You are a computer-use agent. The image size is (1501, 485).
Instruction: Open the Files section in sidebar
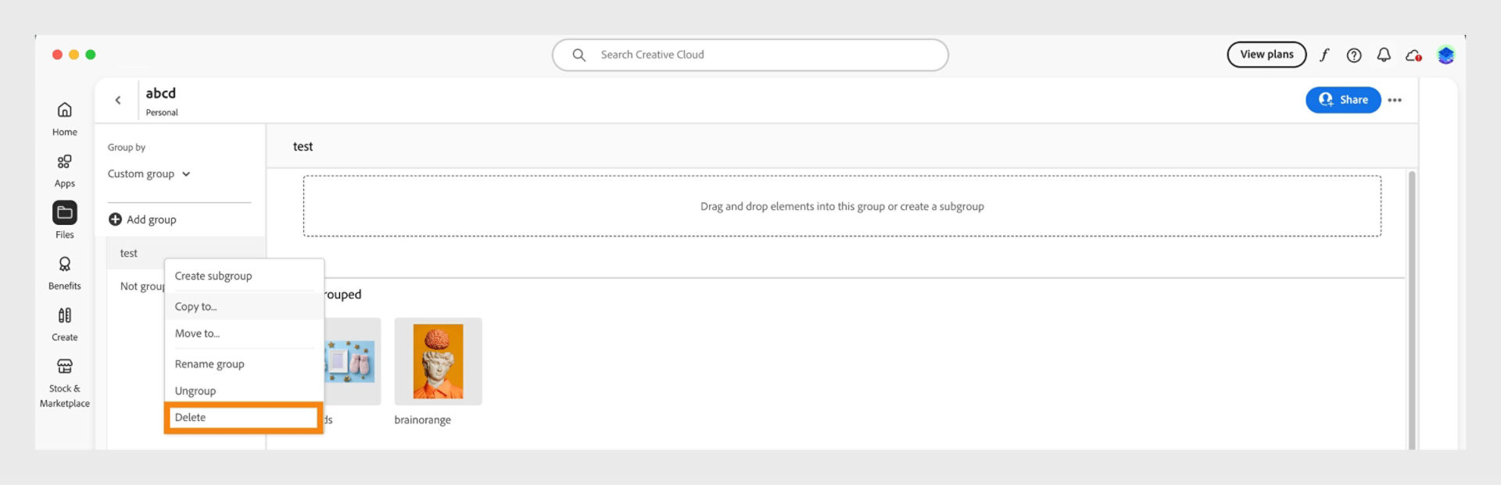pos(65,220)
